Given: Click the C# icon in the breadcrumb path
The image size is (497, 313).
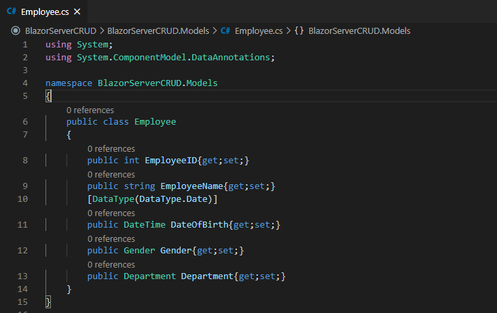Looking at the screenshot, I should [225, 30].
